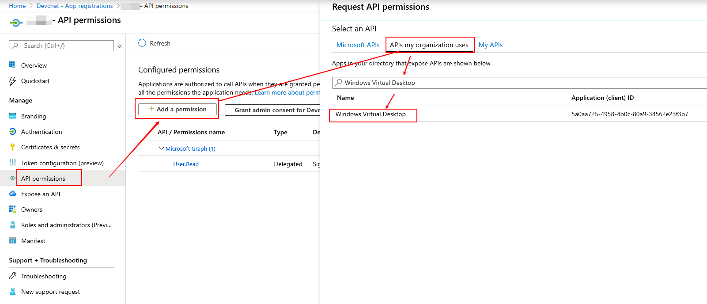Switch to the Microsoft APIs tab
The width and height of the screenshot is (707, 304).
358,45
